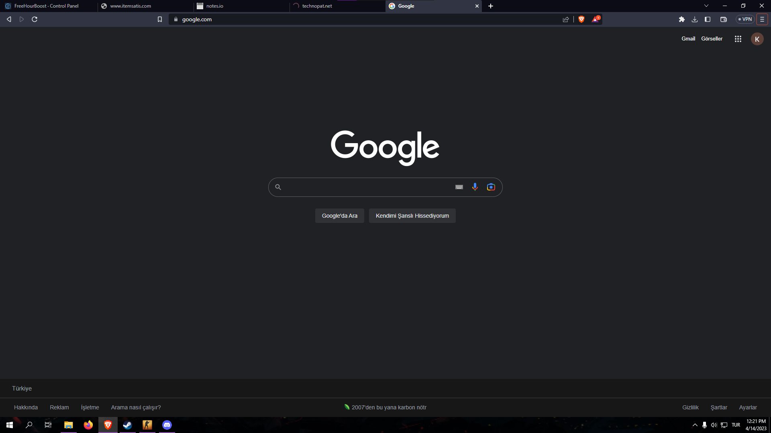The height and width of the screenshot is (433, 771).
Task: Open Brave main hamburger menu
Action: 762,19
